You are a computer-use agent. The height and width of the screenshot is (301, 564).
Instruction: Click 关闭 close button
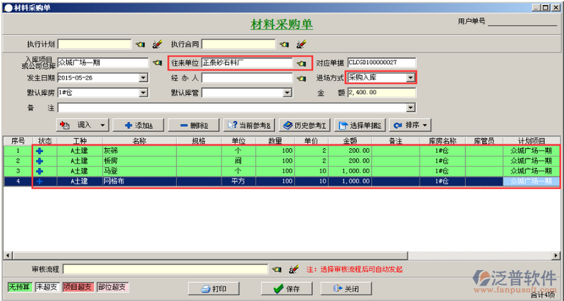click(x=346, y=289)
